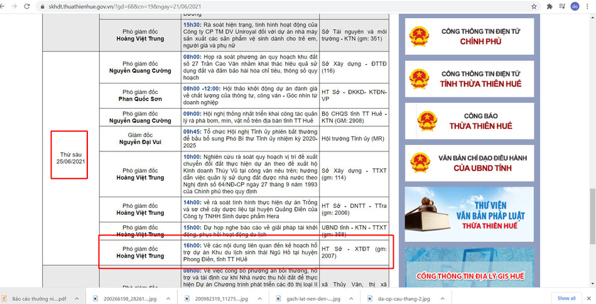
Task: Click Hoàng Việt Trung cell for 14h00 meeting
Action: pos(140,209)
